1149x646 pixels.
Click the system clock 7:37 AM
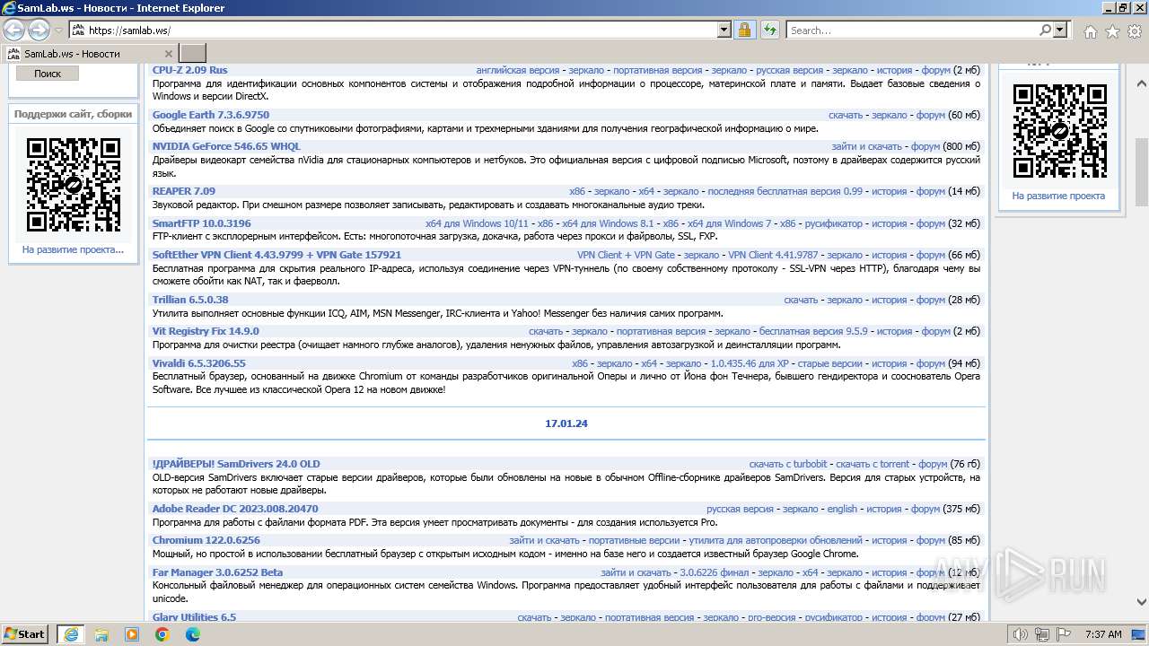1103,634
